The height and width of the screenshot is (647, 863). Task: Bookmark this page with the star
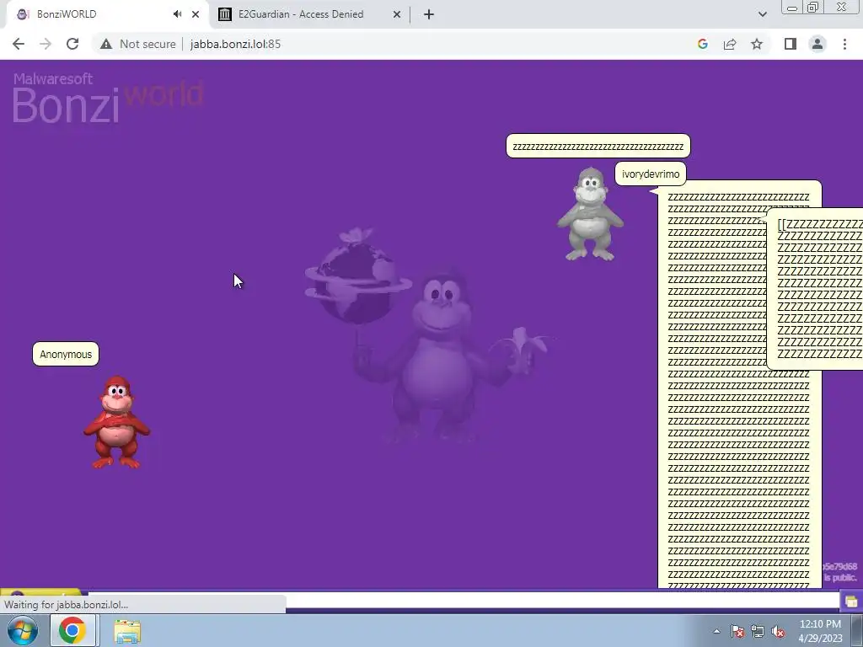pos(757,44)
